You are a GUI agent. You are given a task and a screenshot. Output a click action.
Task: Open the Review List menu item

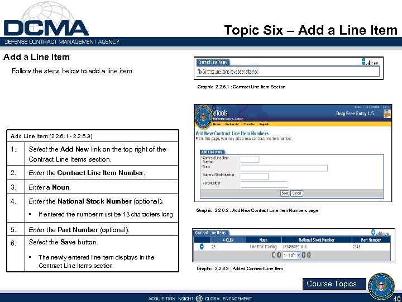coord(232,124)
